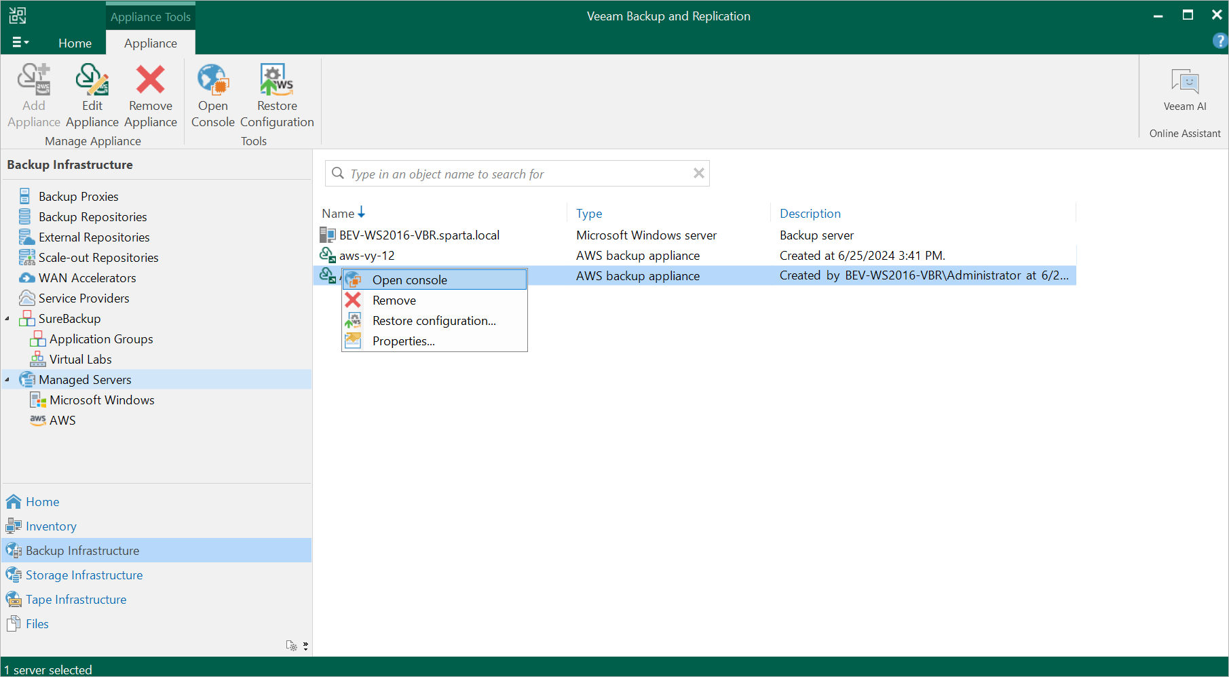Viewport: 1229px width, 677px height.
Task: Open the Files navigation view
Action: click(37, 623)
